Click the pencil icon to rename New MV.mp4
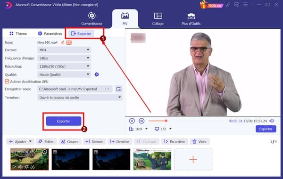The width and height of the screenshot is (283, 179). [x=63, y=42]
